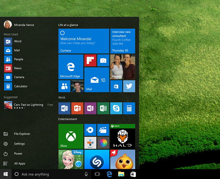Image resolution: width=220 pixels, height=179 pixels.
Task: Launch the Calculator tile in the Work group
Action: point(129,108)
